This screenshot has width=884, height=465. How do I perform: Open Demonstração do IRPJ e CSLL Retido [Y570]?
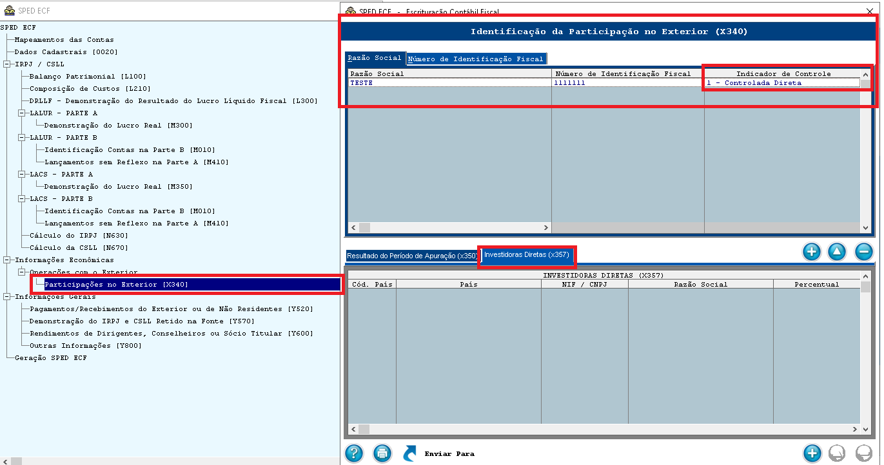pyautogui.click(x=142, y=321)
